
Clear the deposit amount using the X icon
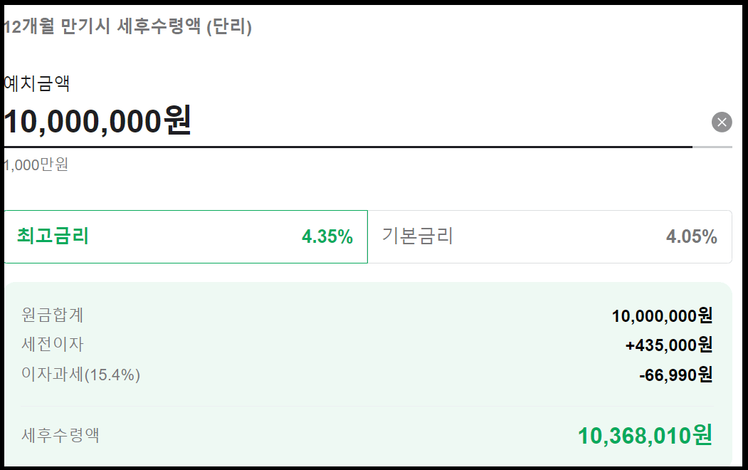[x=722, y=122]
